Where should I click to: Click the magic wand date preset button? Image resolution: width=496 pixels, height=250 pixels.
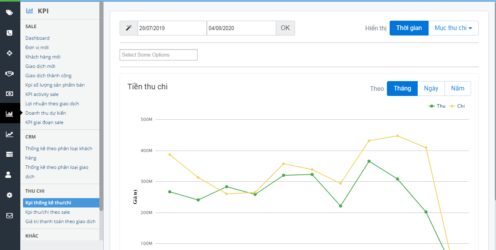click(129, 28)
